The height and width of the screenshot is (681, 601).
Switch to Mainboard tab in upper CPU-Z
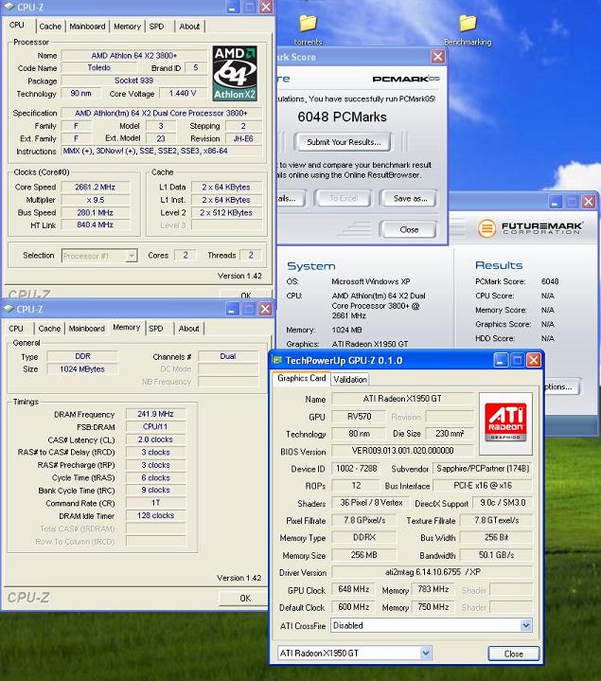[x=87, y=27]
